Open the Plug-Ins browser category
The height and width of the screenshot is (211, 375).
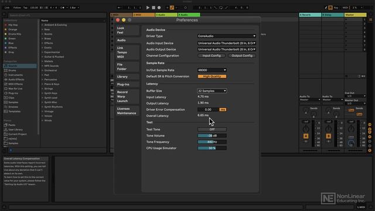pyautogui.click(x=13, y=93)
